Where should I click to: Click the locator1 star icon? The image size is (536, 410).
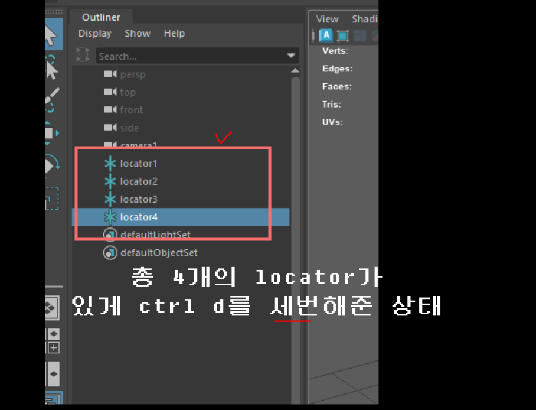110,163
